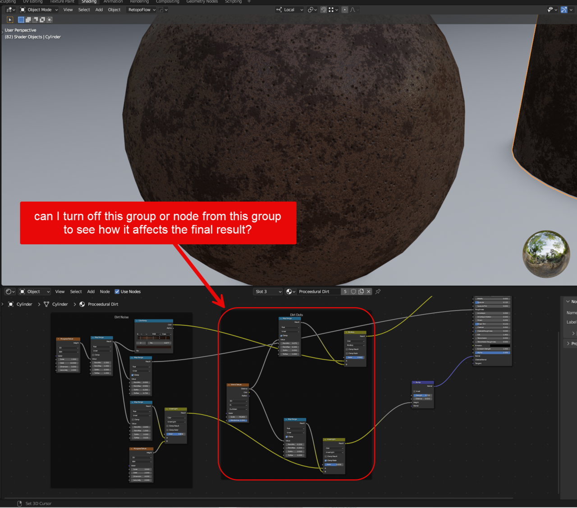Toggle proportional editing circle icon
Viewport: 577px width, 508px height.
344,9
